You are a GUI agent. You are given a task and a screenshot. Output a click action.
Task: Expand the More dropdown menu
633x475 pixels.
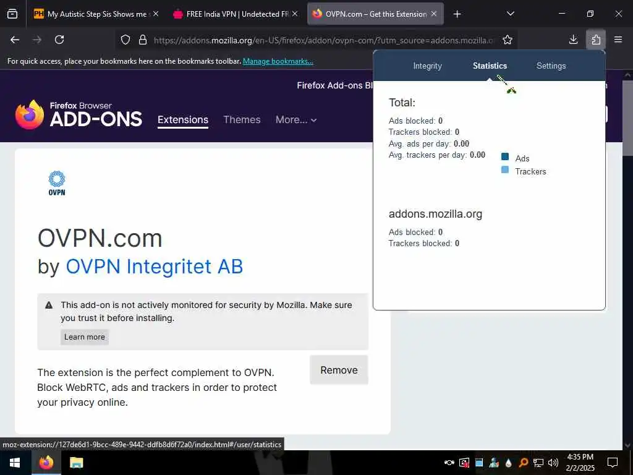tap(296, 120)
